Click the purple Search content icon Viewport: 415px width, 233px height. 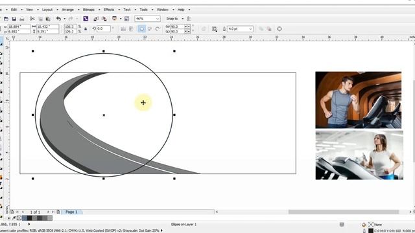coord(86,19)
